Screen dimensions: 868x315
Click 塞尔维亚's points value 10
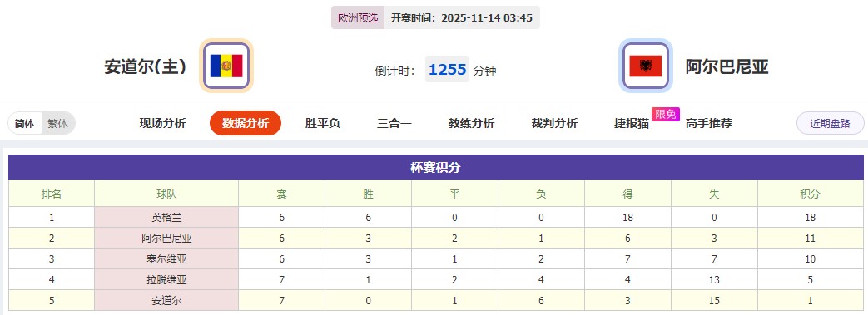coord(811,259)
